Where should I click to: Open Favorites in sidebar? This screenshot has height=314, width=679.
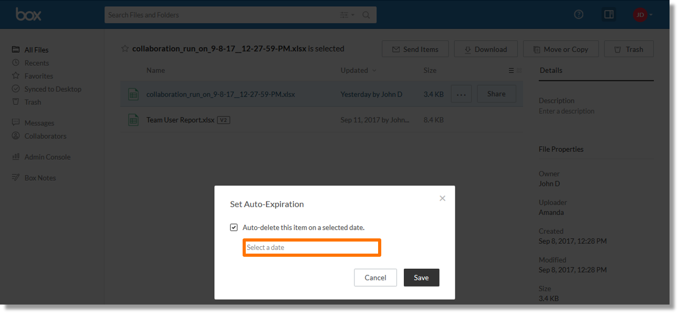pyautogui.click(x=39, y=76)
